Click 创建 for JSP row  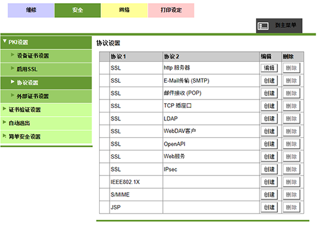pos(269,207)
